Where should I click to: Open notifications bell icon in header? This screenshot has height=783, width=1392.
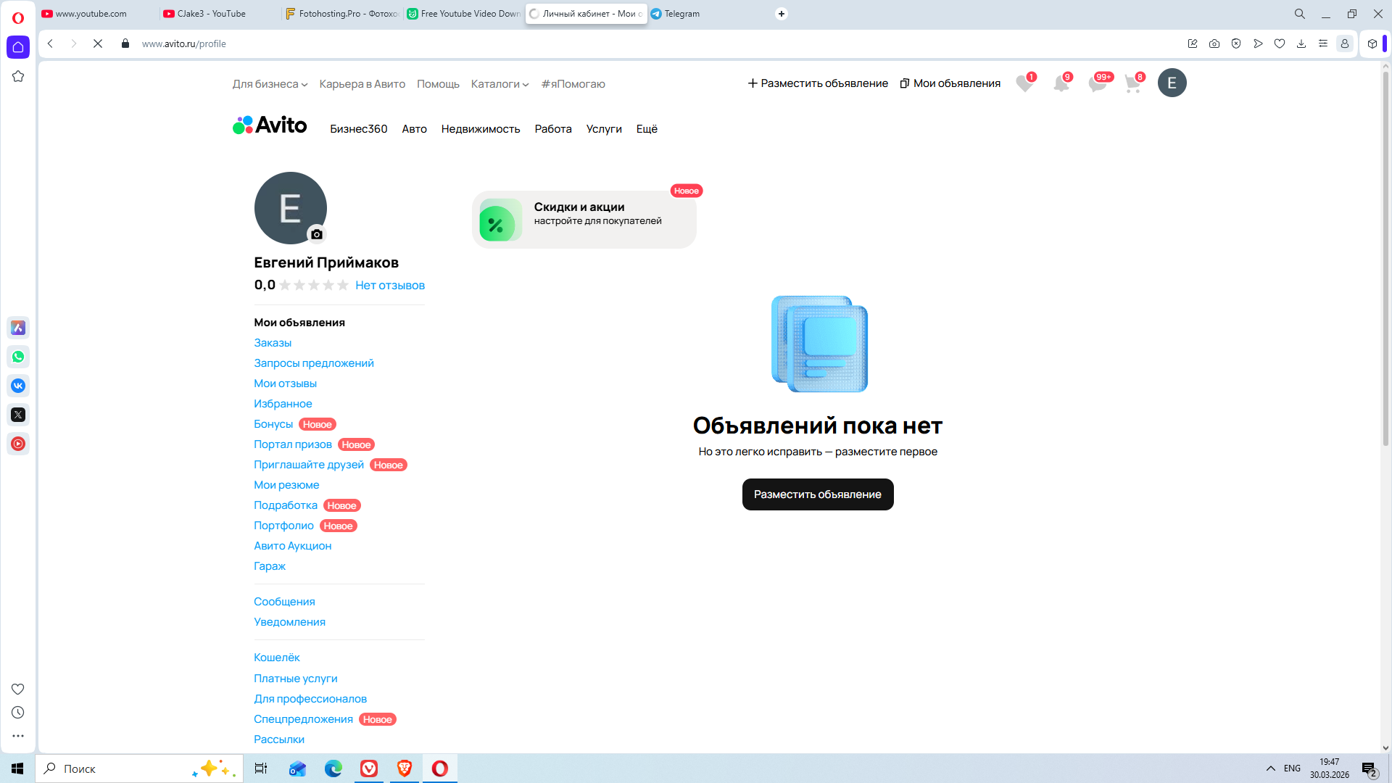click(1061, 84)
